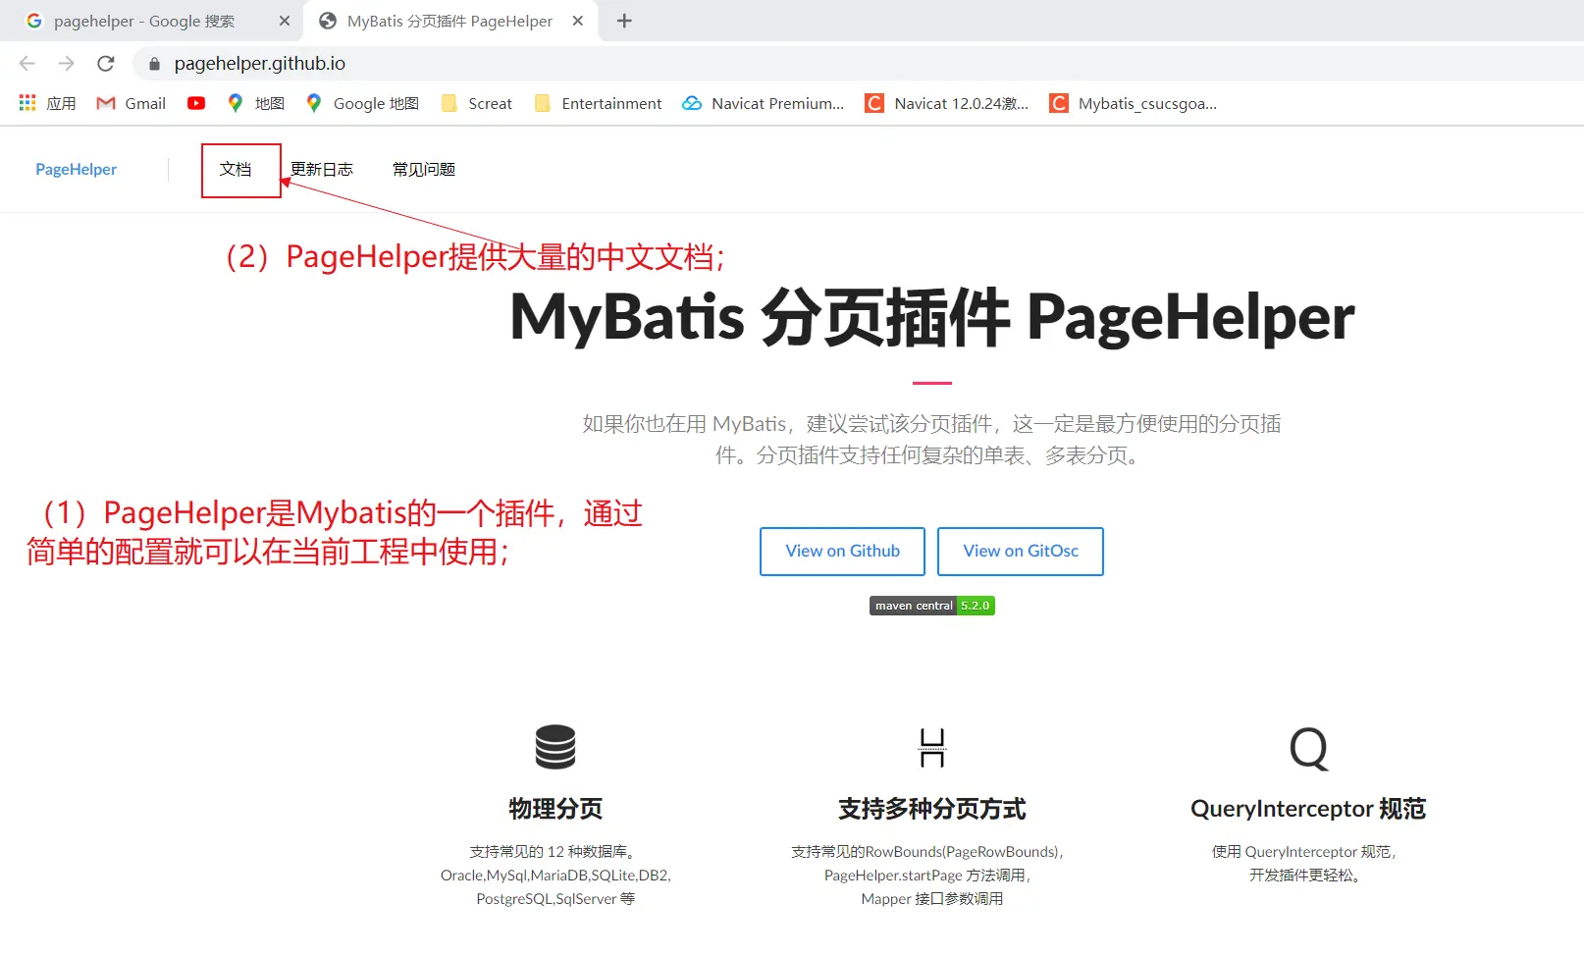Click the PageHelper logo link
The image size is (1584, 957).
76,170
